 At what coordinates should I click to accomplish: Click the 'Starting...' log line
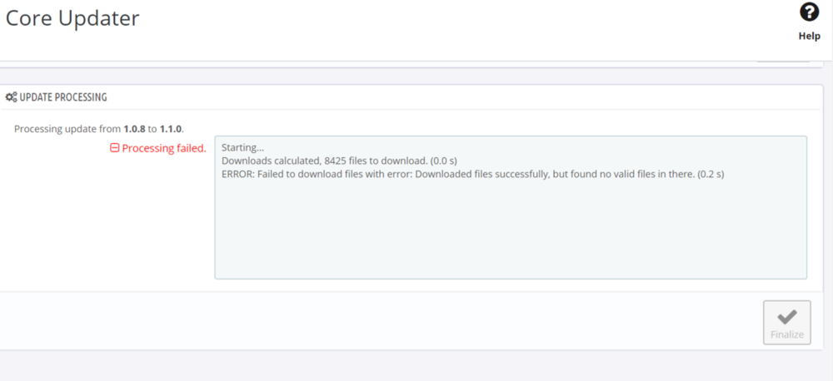242,147
